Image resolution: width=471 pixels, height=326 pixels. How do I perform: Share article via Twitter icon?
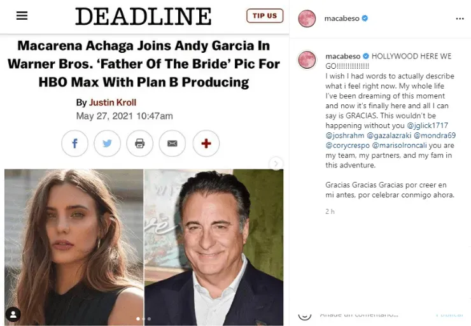107,143
